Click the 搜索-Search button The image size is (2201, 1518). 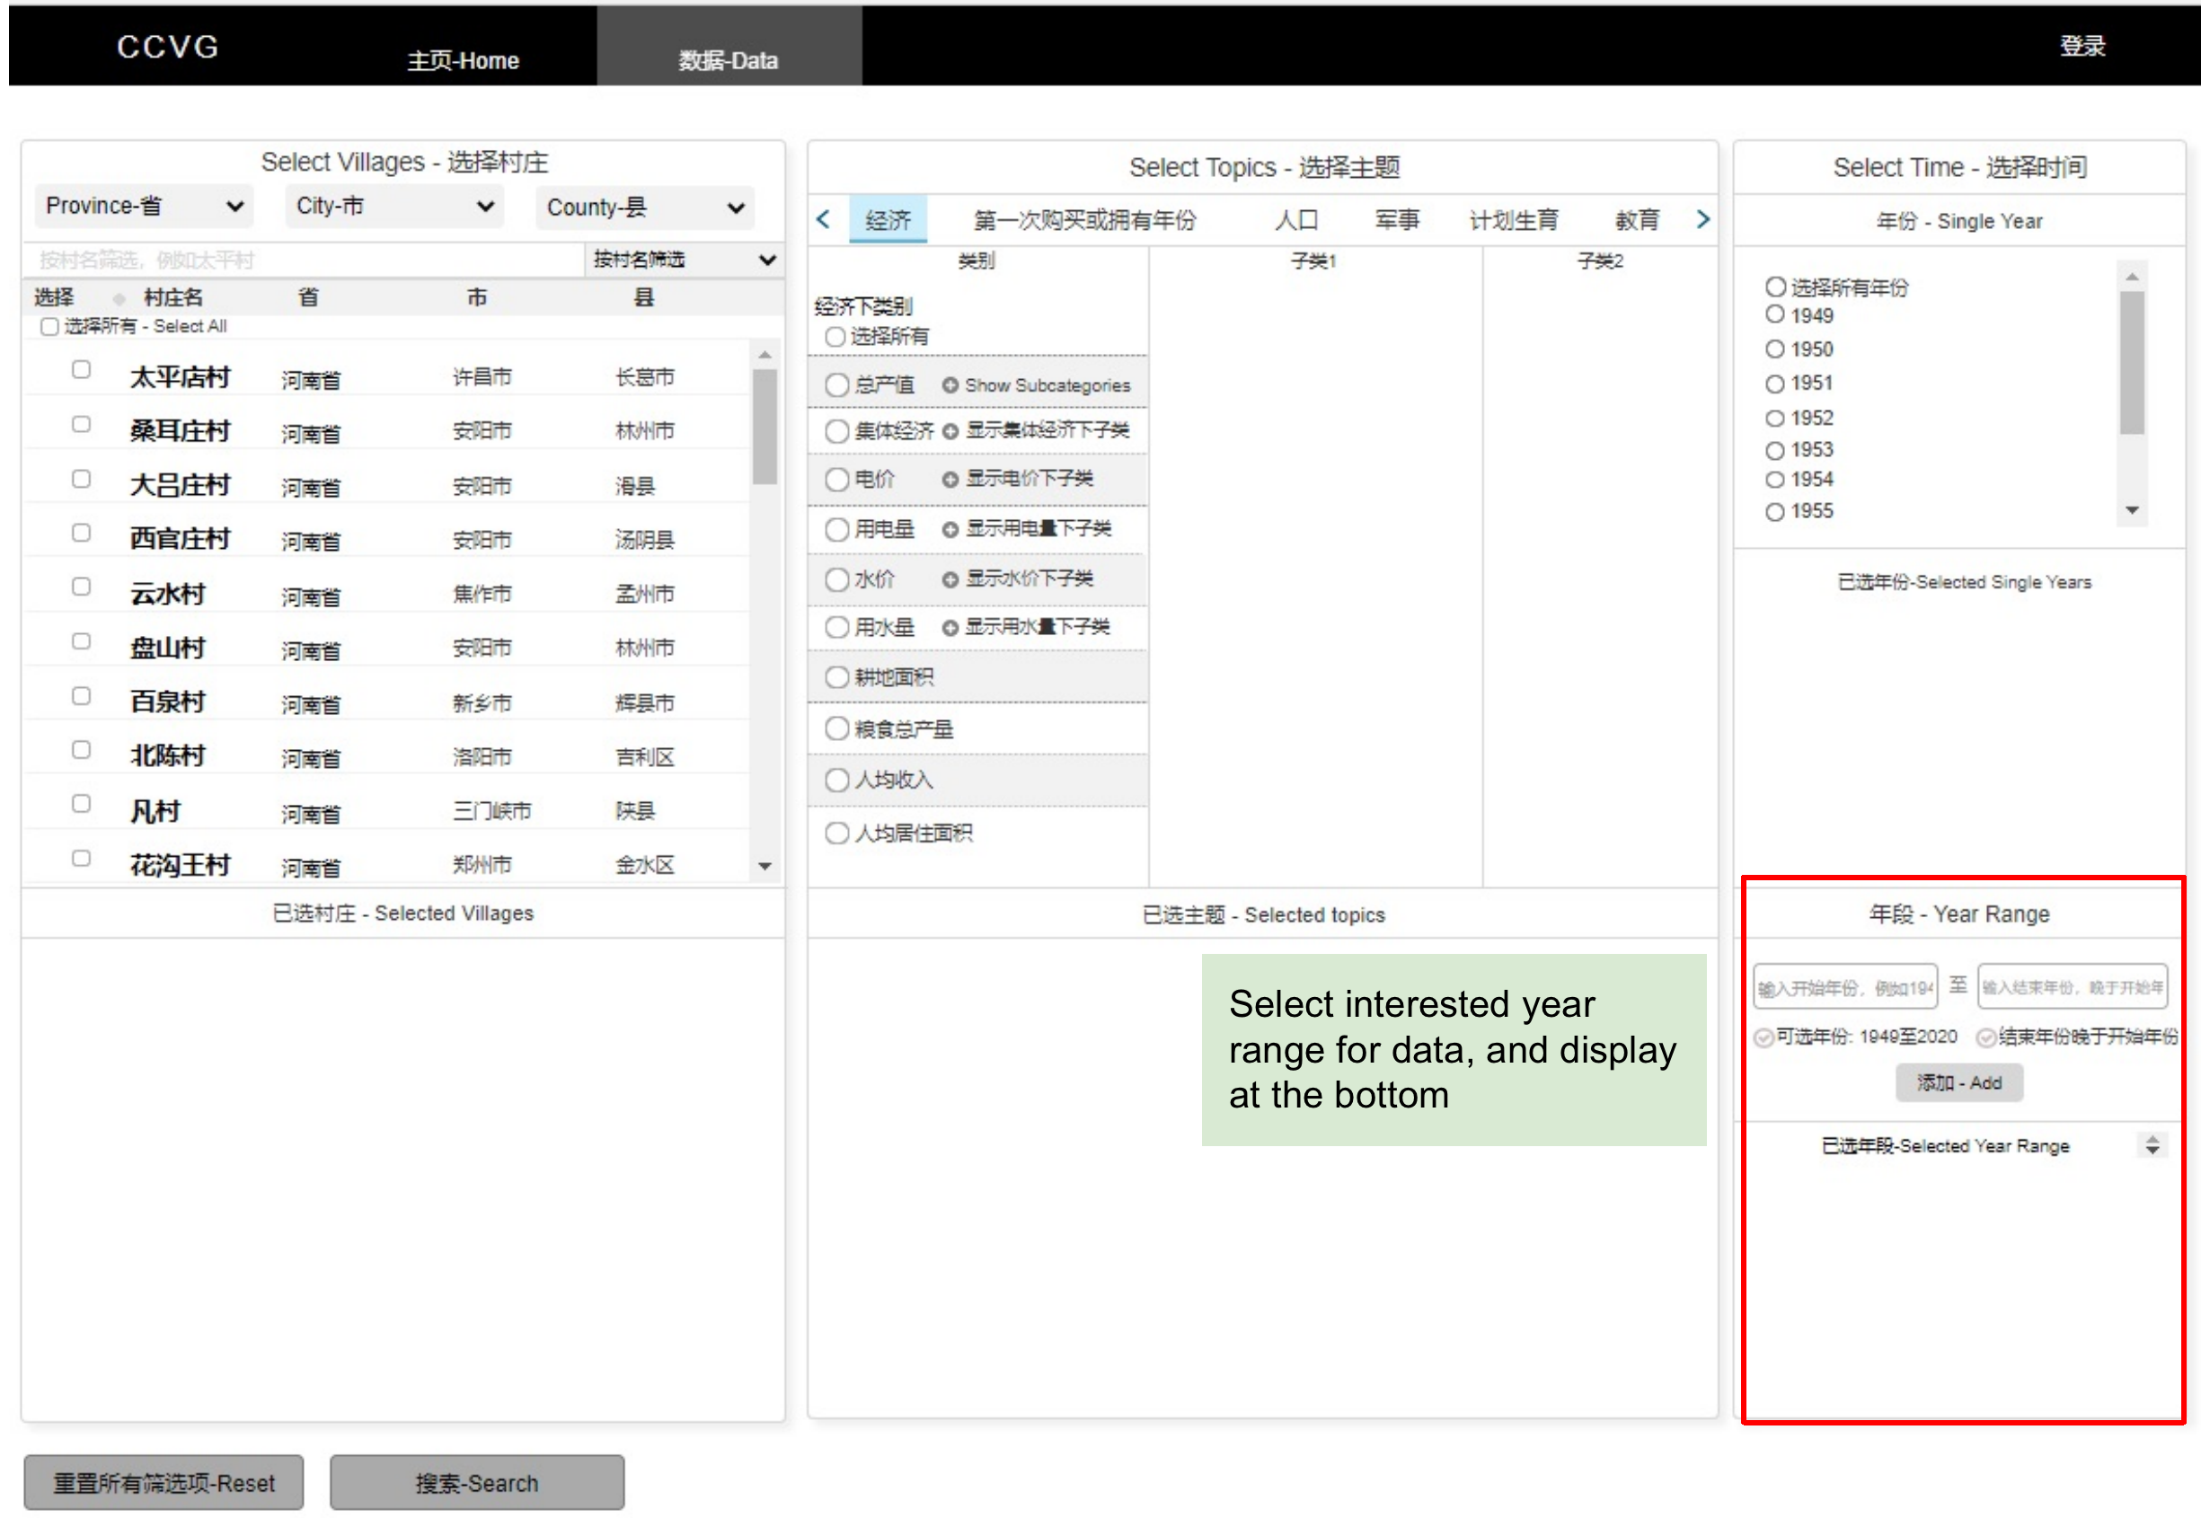coord(476,1482)
